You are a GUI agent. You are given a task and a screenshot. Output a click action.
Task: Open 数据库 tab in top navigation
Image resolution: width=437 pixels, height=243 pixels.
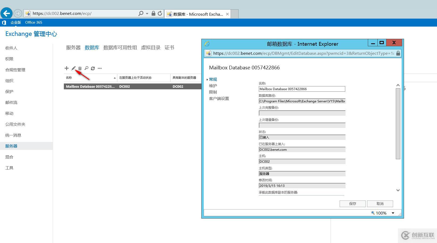[92, 48]
